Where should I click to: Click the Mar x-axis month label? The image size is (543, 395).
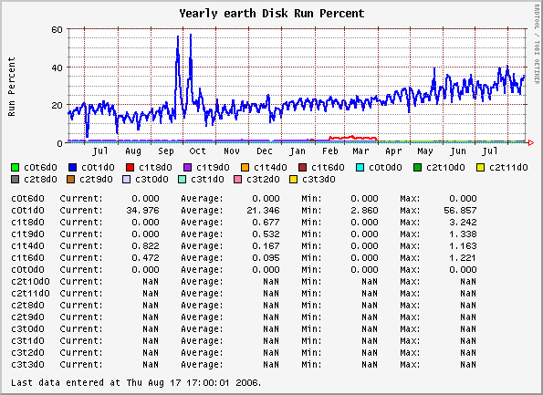pyautogui.click(x=360, y=151)
